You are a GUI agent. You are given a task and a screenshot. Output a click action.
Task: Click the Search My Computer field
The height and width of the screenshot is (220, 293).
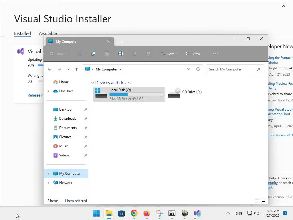[235, 69]
